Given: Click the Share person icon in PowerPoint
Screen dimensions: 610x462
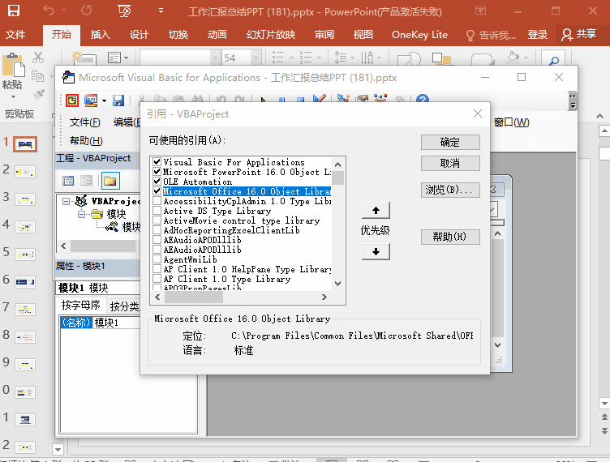Looking at the screenshot, I should point(567,35).
